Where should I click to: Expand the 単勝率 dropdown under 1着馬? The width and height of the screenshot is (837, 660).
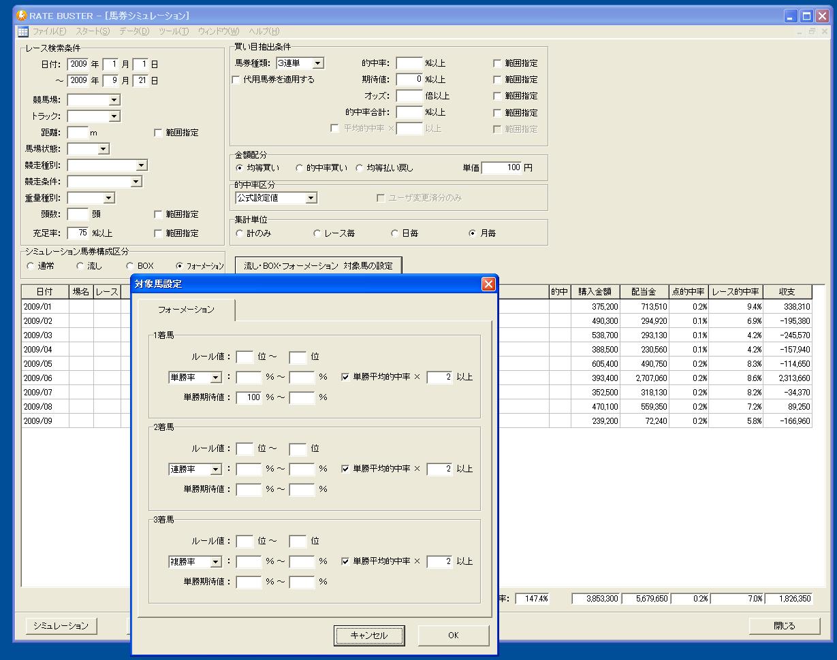(215, 378)
